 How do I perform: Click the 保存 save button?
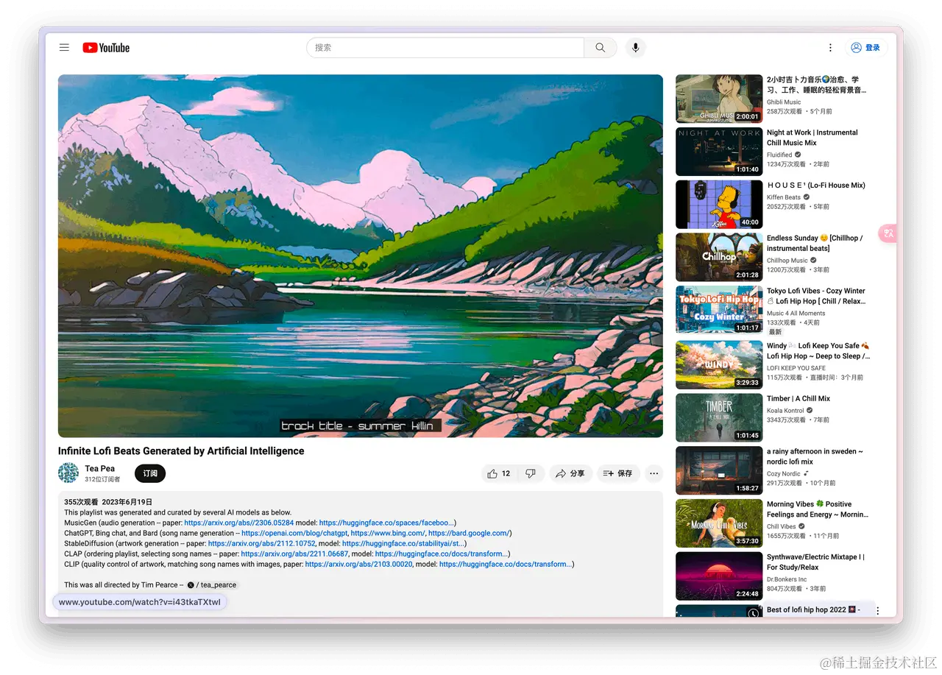(x=618, y=473)
